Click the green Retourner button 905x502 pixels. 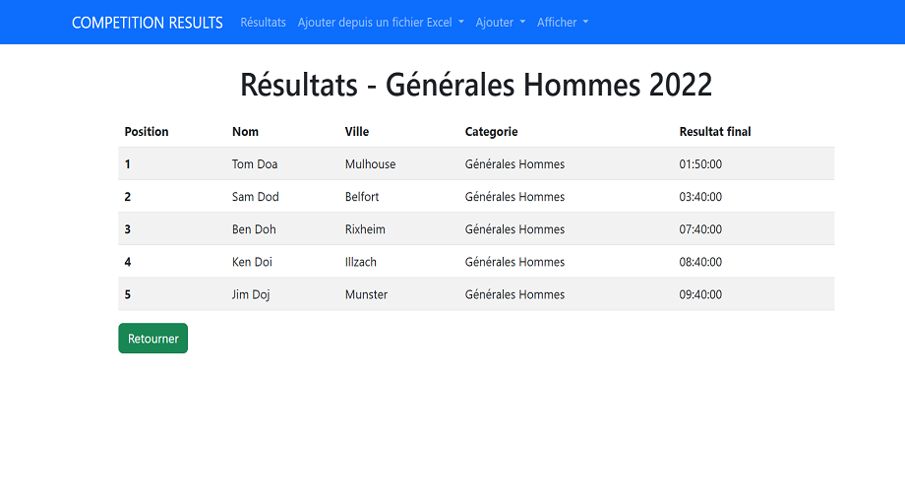coord(152,339)
